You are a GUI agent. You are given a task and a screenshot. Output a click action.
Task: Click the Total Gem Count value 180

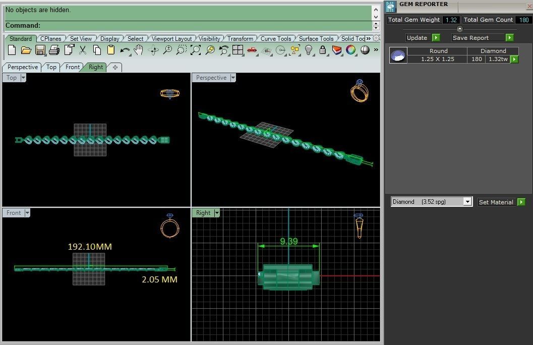point(524,20)
